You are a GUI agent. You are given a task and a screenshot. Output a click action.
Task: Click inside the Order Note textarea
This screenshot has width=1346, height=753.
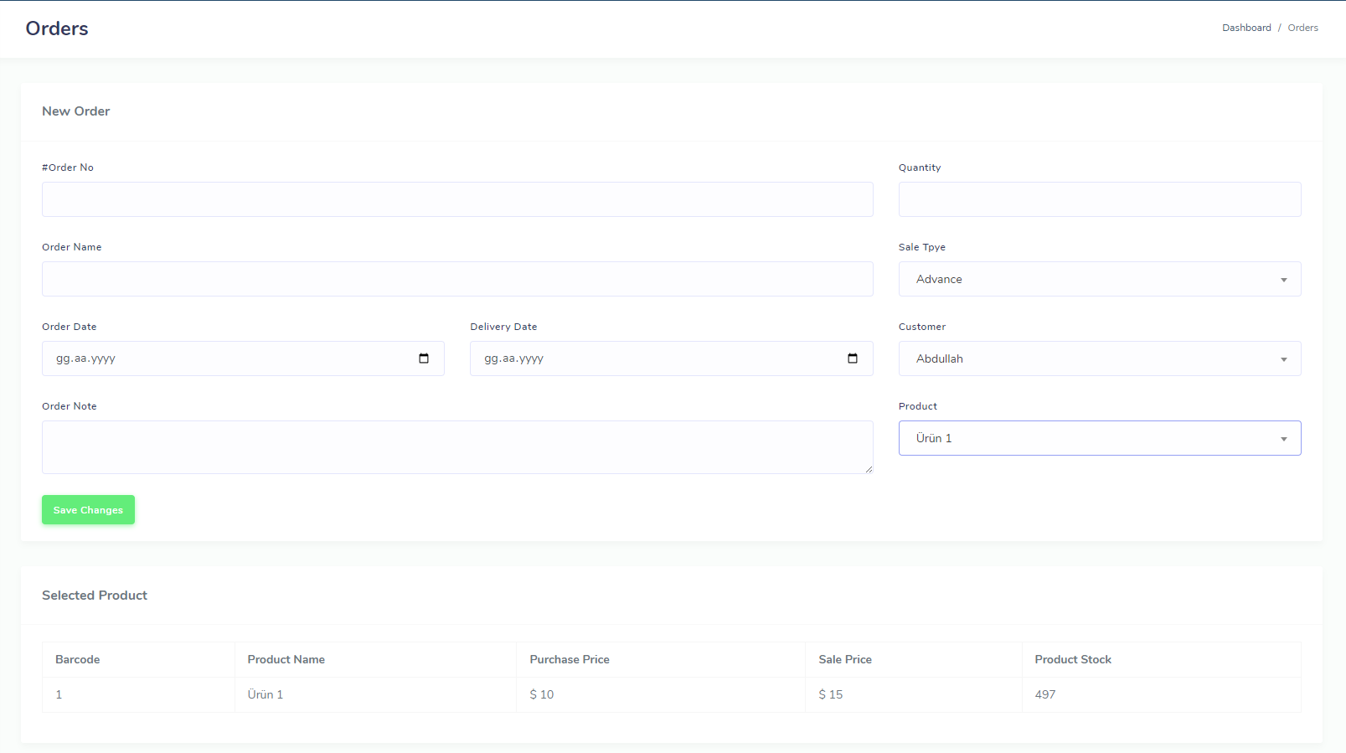click(457, 447)
